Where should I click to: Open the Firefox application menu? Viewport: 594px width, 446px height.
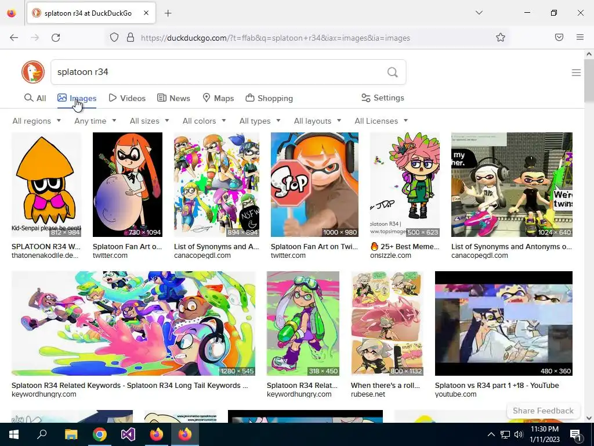coord(580,37)
